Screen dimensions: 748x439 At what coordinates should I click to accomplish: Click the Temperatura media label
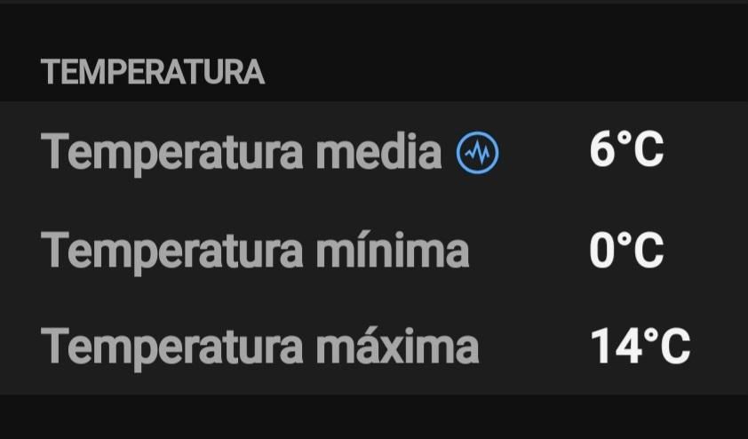point(242,153)
